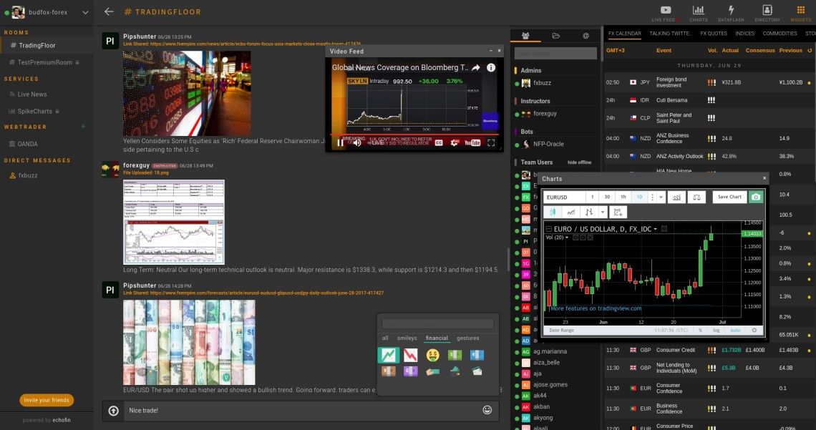The height and width of the screenshot is (430, 816).
Task: Open the Widgets grid icon
Action: pyautogui.click(x=801, y=14)
